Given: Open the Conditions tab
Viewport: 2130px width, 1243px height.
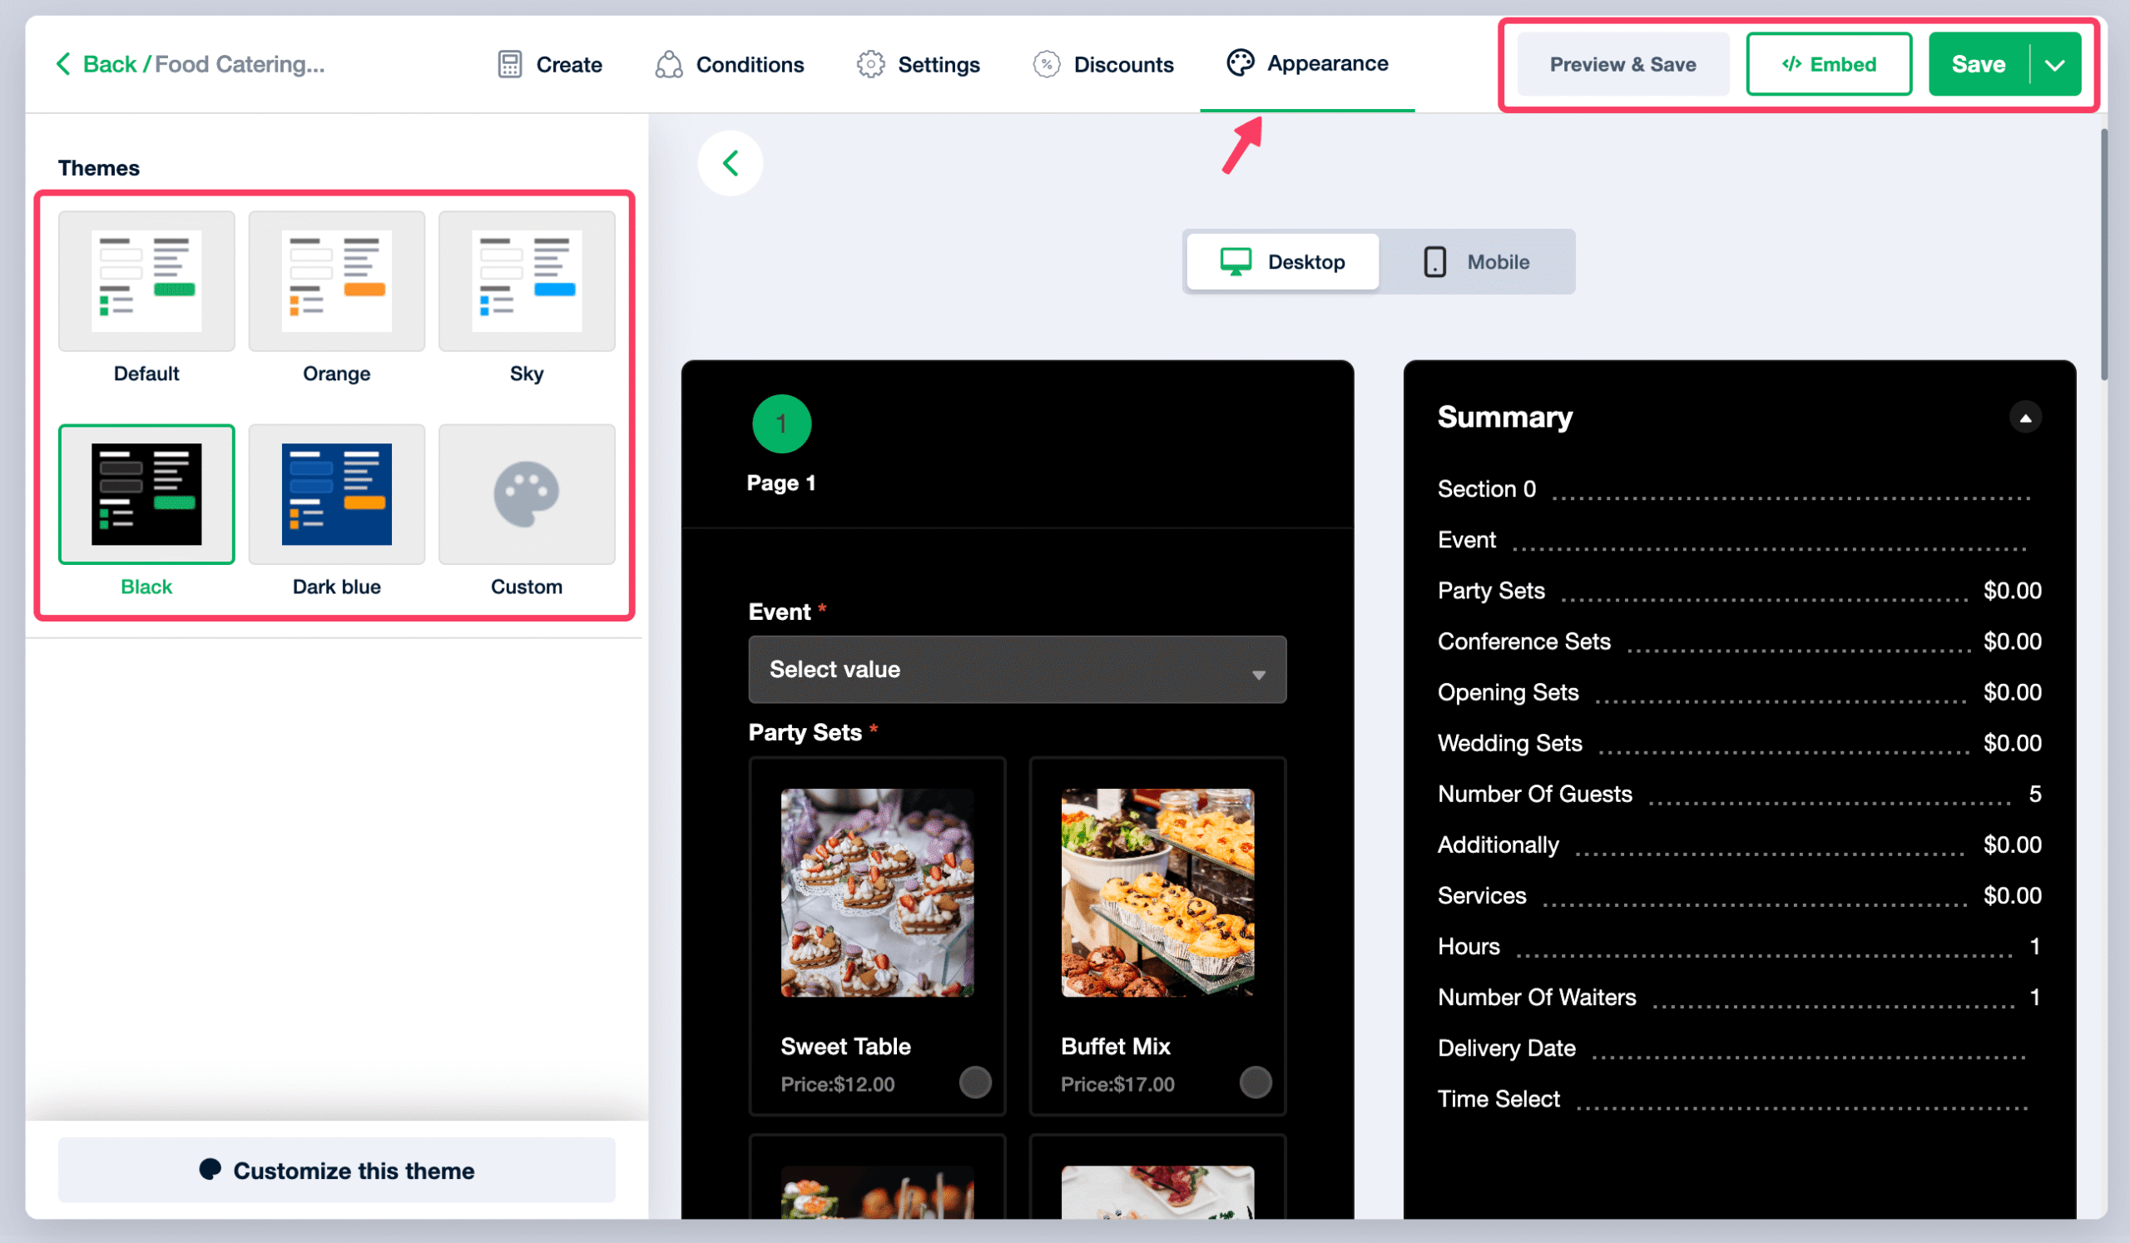Looking at the screenshot, I should 730,64.
